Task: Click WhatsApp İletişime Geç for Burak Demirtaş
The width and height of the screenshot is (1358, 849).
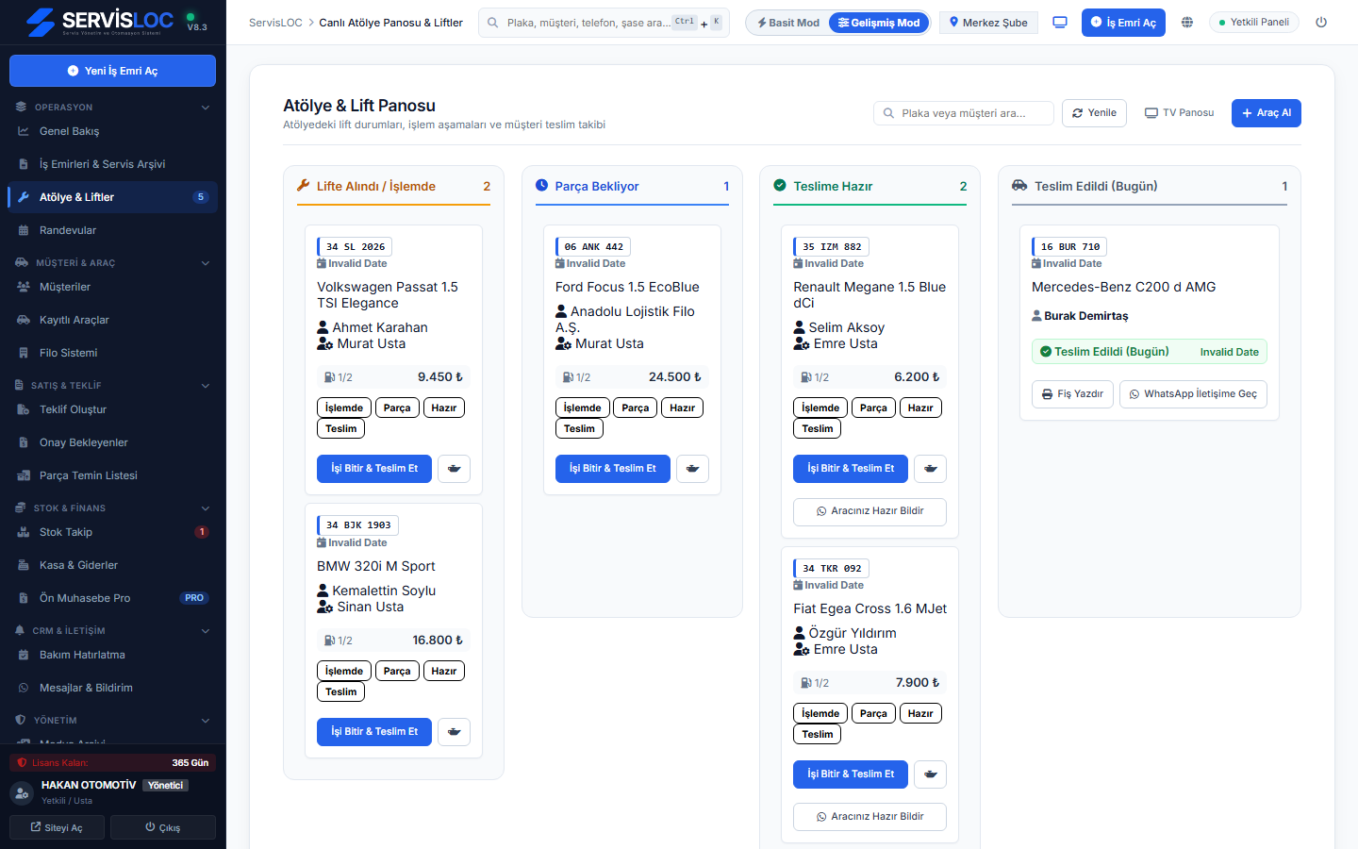Action: [x=1193, y=394]
